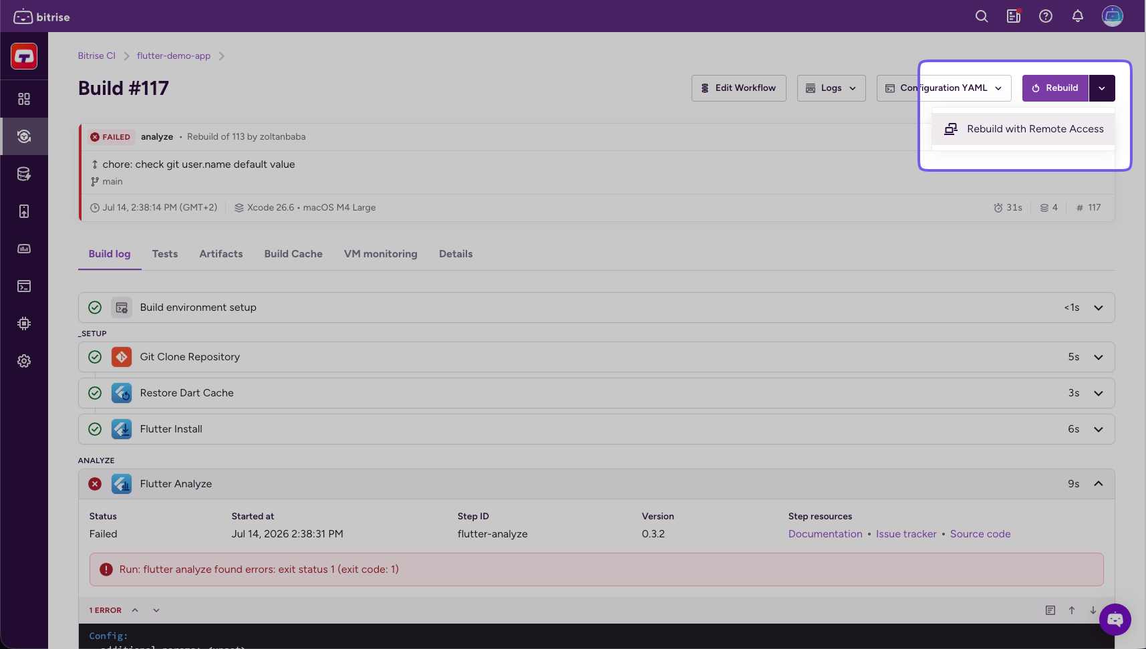Click the 'Jul 14, 2:38:14 PM (GMT+2)' timestamp
Viewport: 1146px width, 649px height.
pos(160,208)
